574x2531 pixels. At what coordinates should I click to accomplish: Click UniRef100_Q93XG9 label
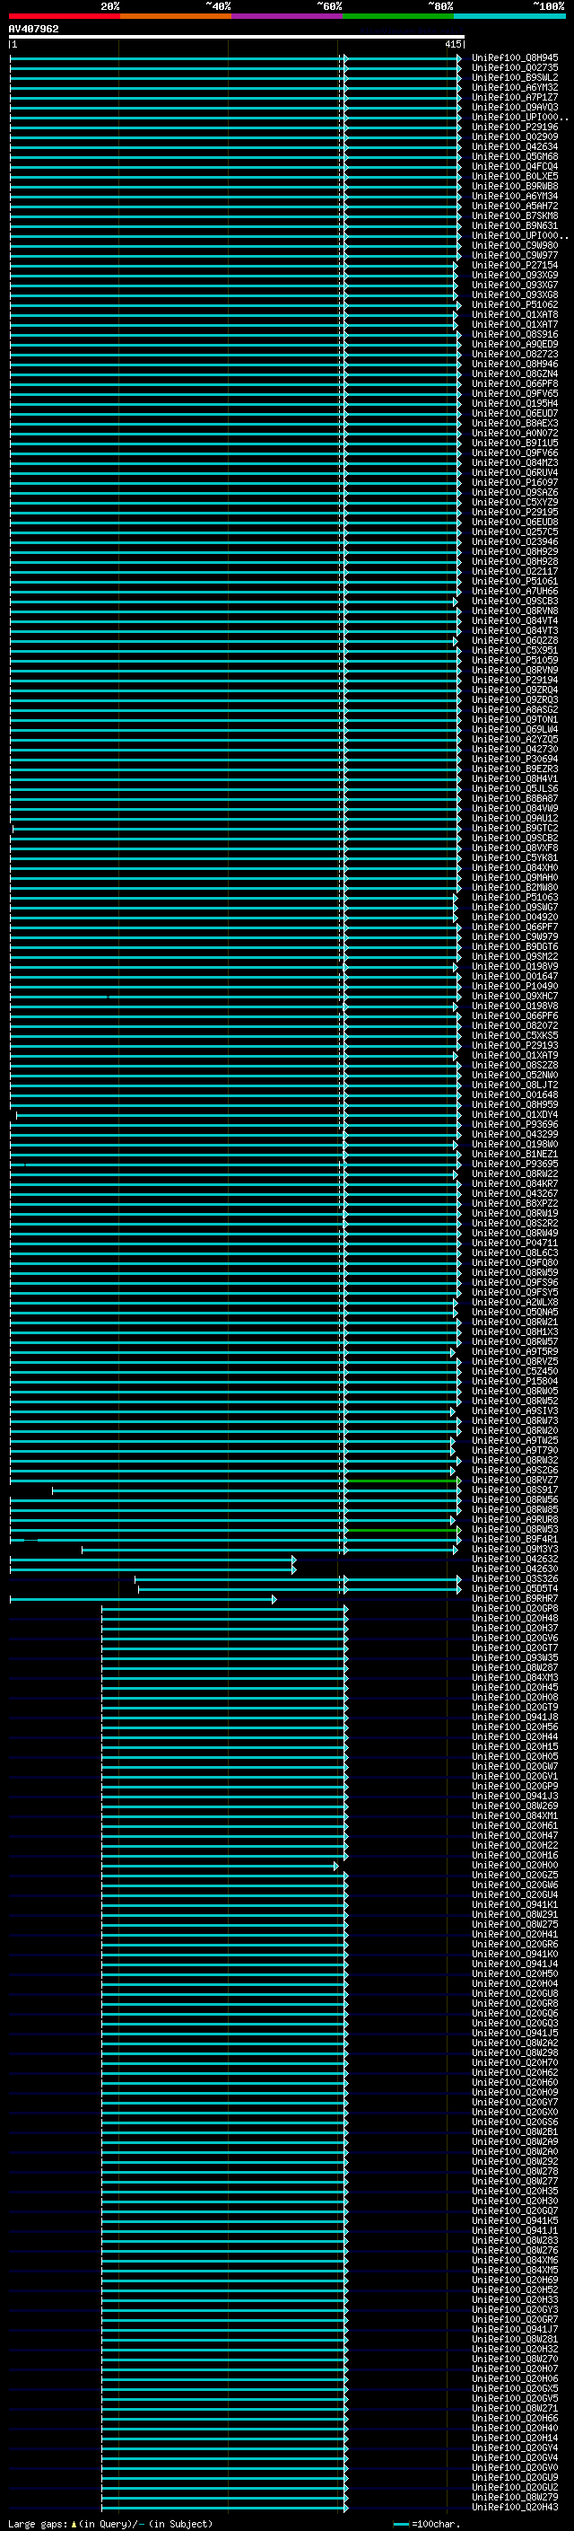515,275
